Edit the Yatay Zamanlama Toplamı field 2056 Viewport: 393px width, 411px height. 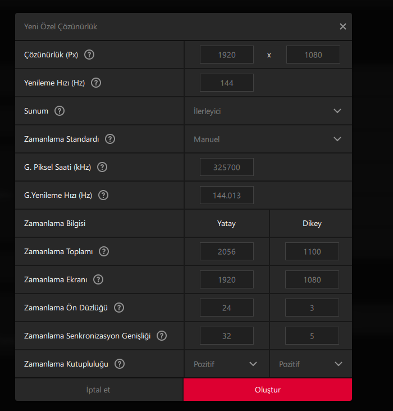click(x=227, y=251)
